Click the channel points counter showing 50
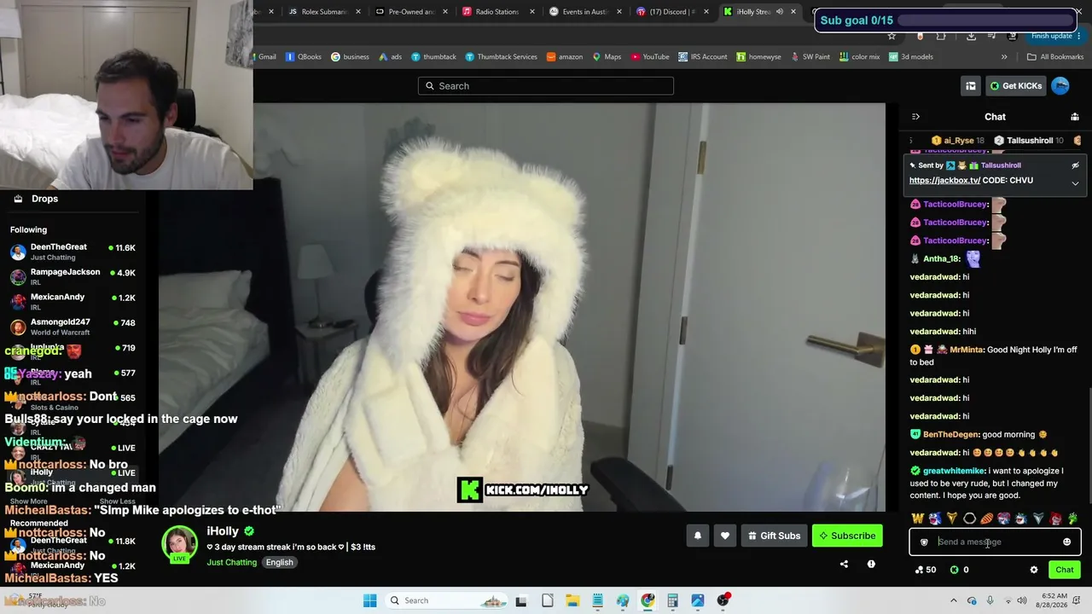 click(925, 570)
